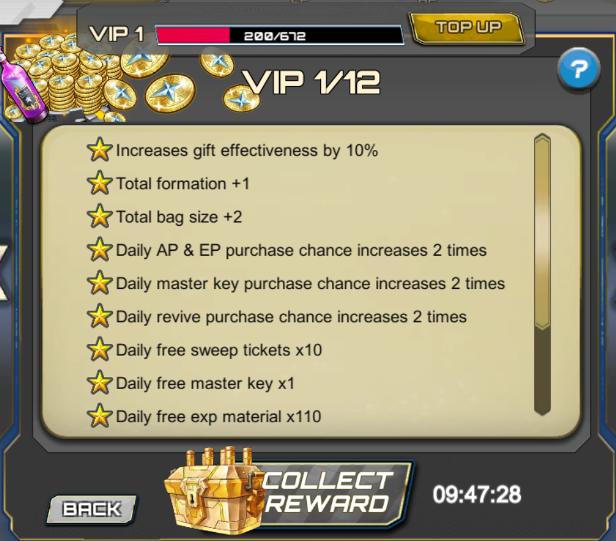Click the star beside Total bag size +2

pyautogui.click(x=100, y=216)
